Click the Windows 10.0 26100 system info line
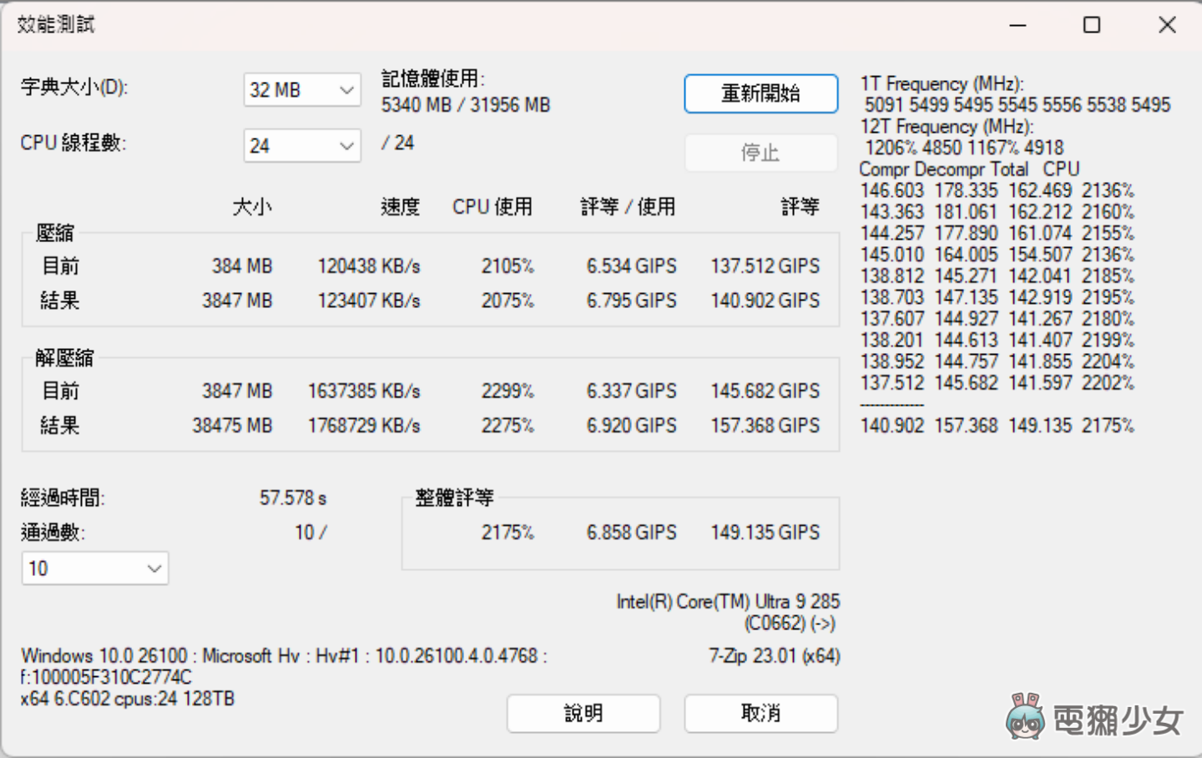The width and height of the screenshot is (1202, 758). point(284,656)
